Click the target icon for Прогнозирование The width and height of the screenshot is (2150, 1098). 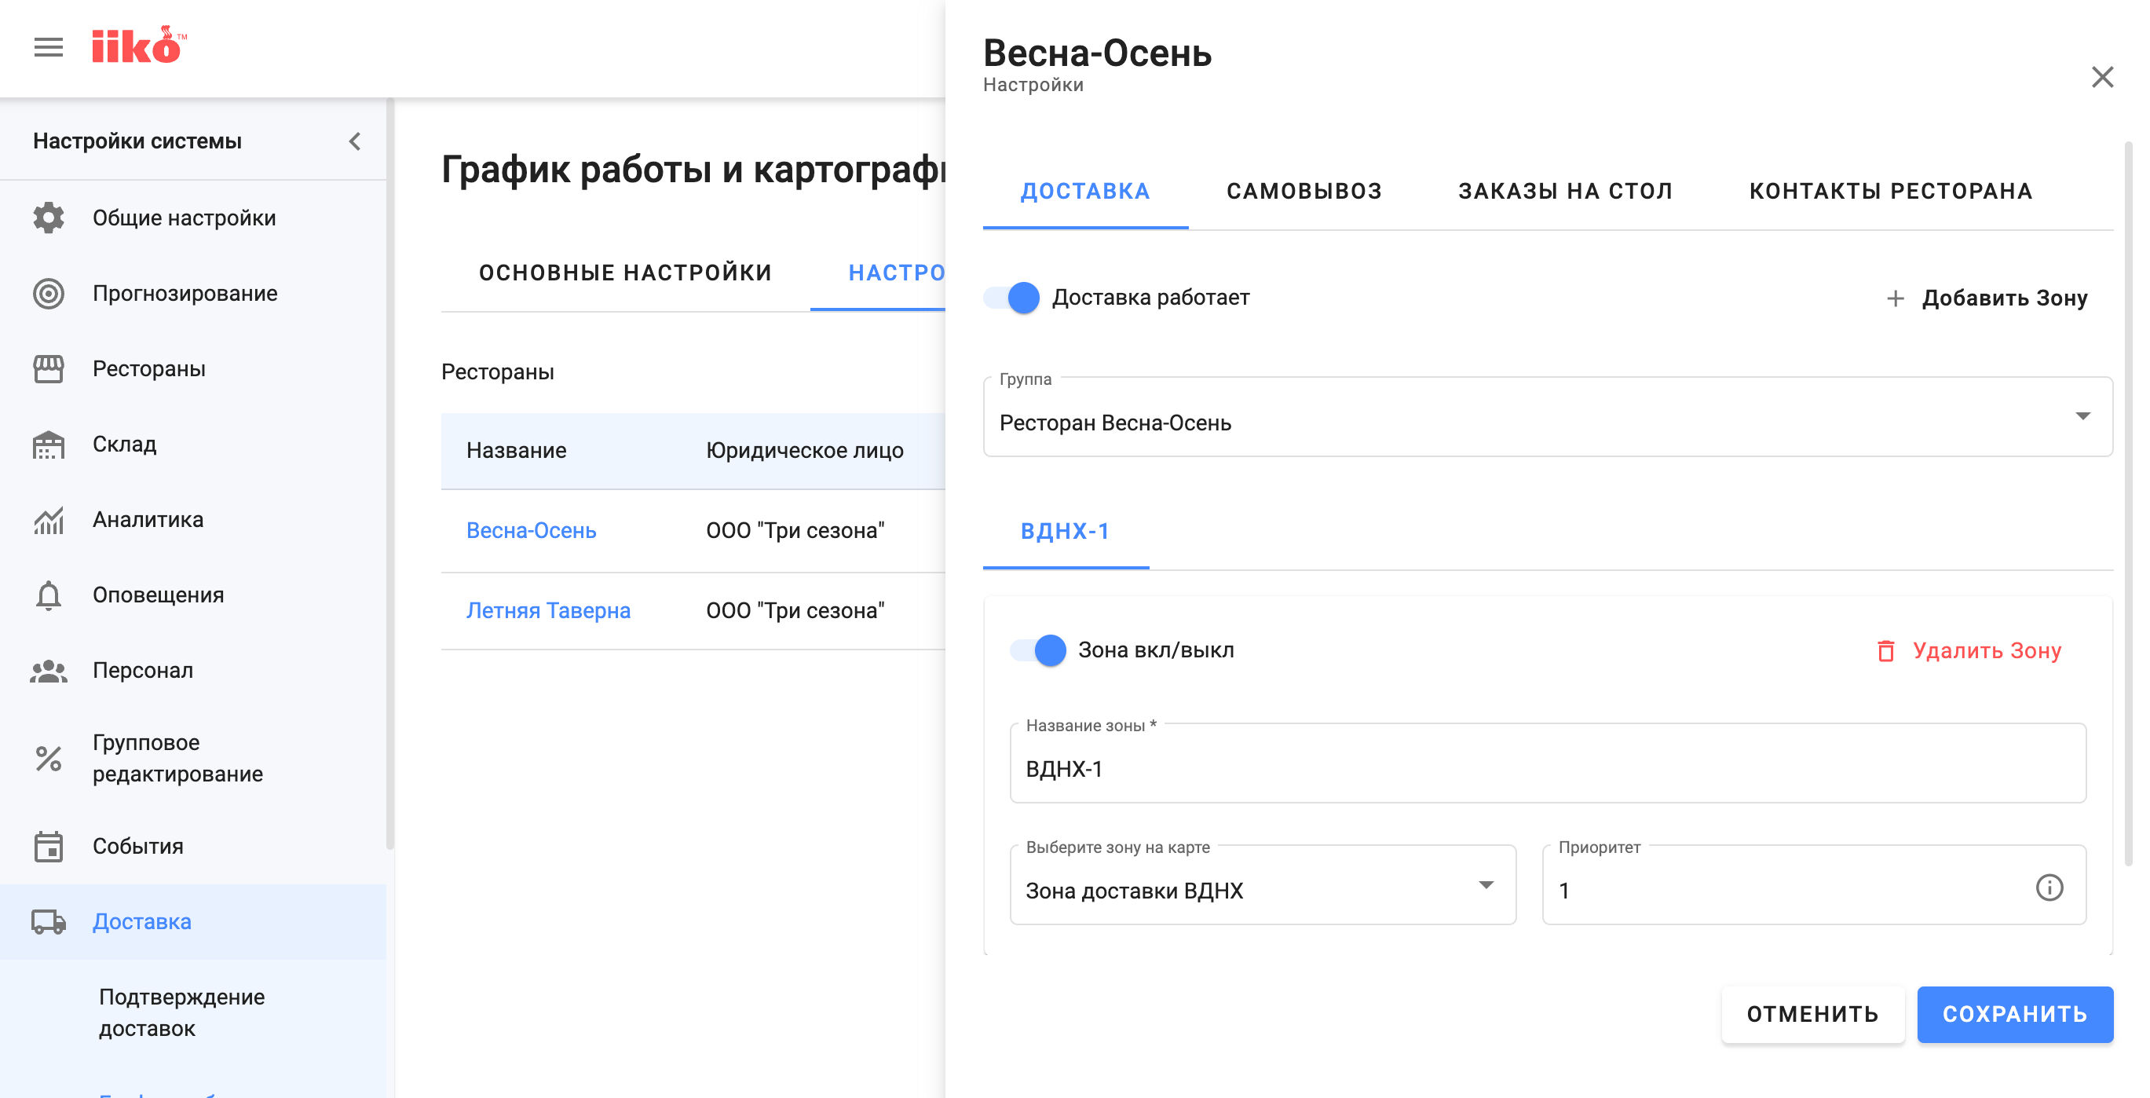click(49, 293)
